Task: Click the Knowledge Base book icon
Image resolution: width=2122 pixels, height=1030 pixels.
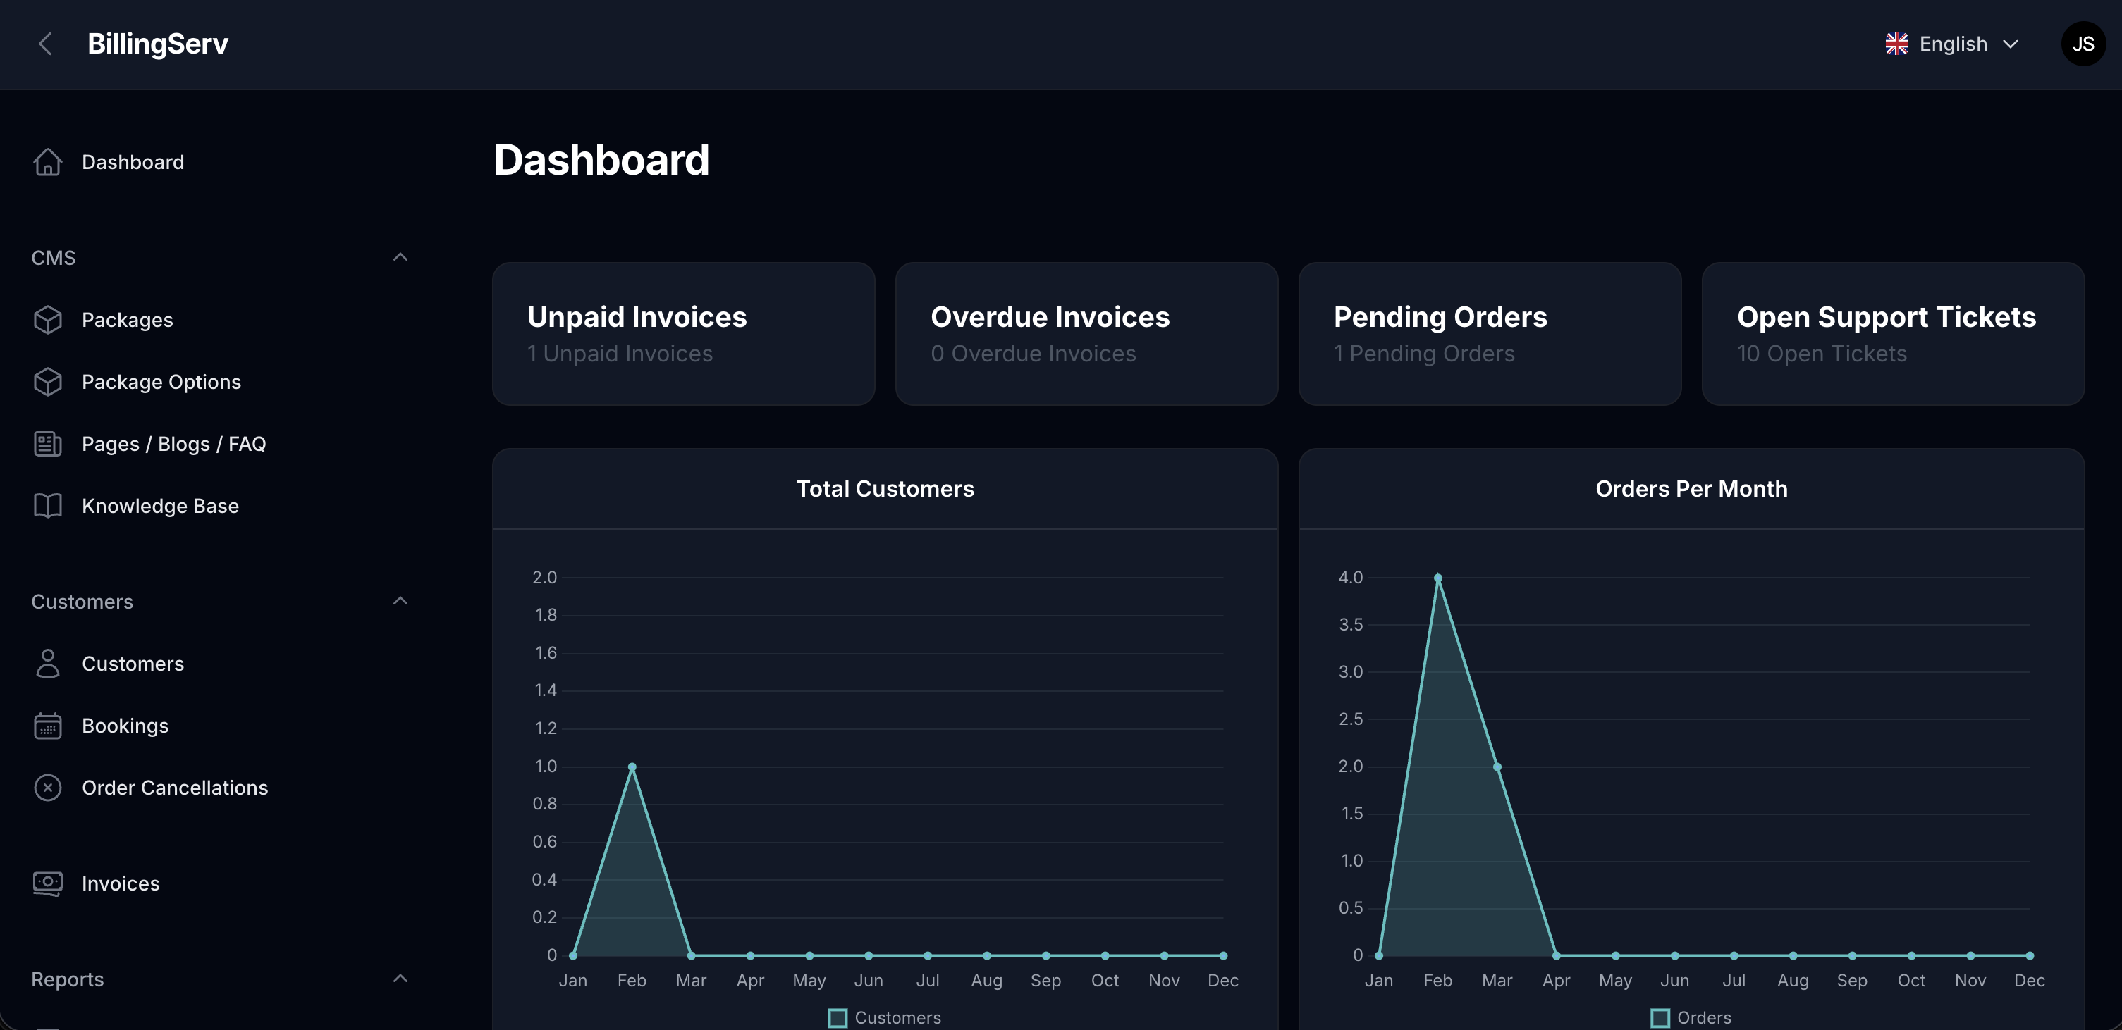Action: [48, 506]
